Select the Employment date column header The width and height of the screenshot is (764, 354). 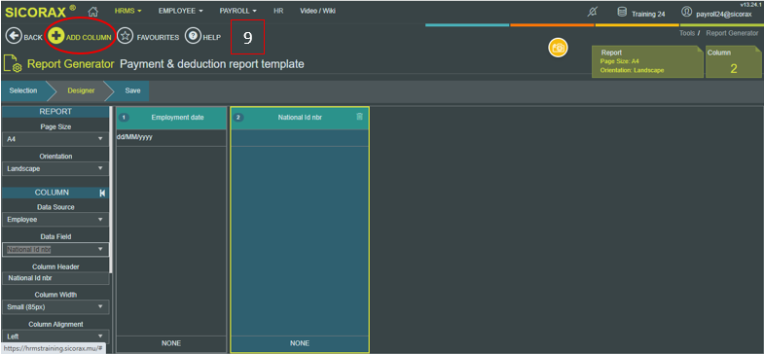171,118
